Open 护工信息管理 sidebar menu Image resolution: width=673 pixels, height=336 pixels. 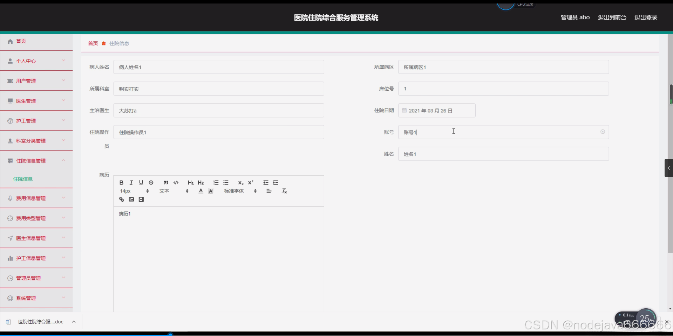[x=36, y=258]
